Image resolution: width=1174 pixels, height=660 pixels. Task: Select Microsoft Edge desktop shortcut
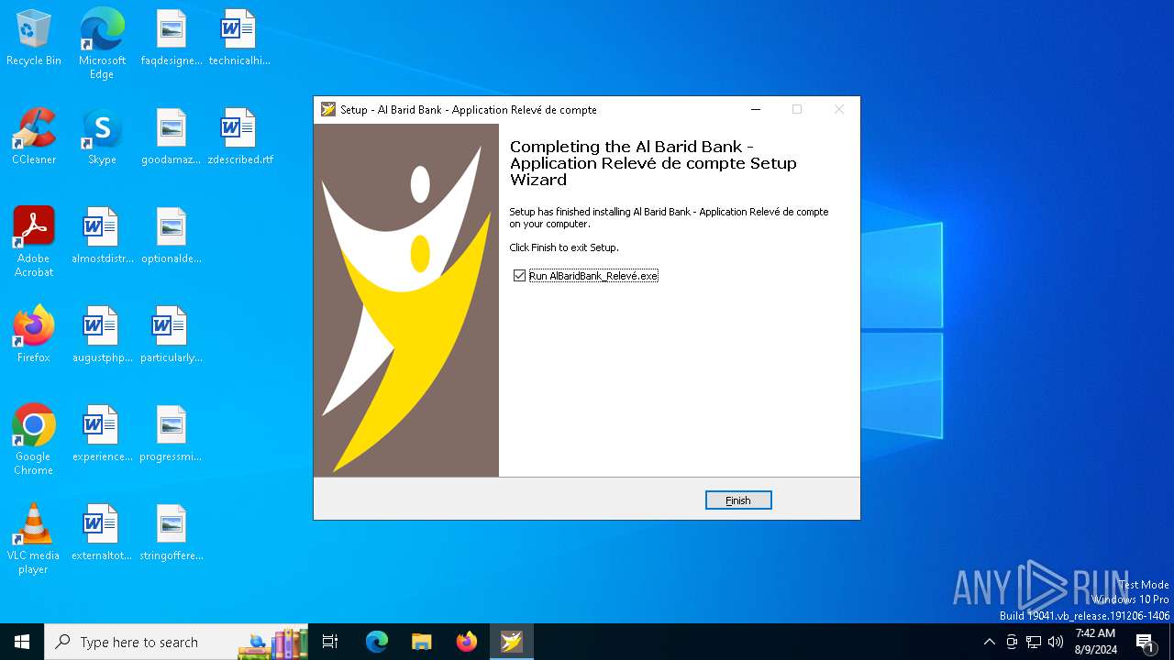pyautogui.click(x=102, y=44)
